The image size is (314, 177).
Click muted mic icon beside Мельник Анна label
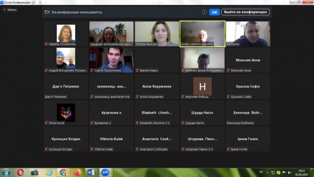[x=228, y=70]
